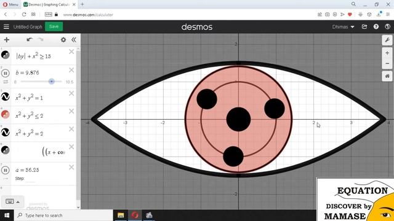
Task: Open the Windows Start menu
Action: 7,215
